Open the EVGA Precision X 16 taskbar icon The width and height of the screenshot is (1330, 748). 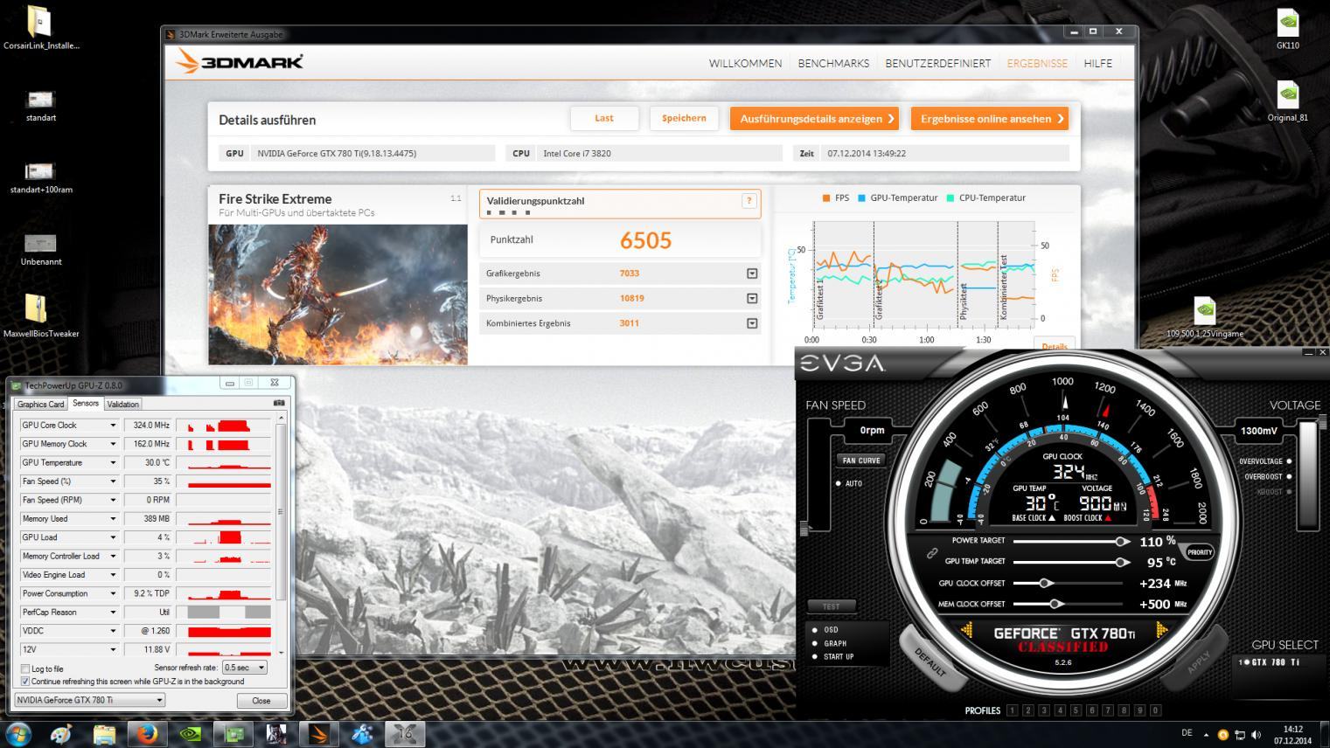[x=405, y=733]
